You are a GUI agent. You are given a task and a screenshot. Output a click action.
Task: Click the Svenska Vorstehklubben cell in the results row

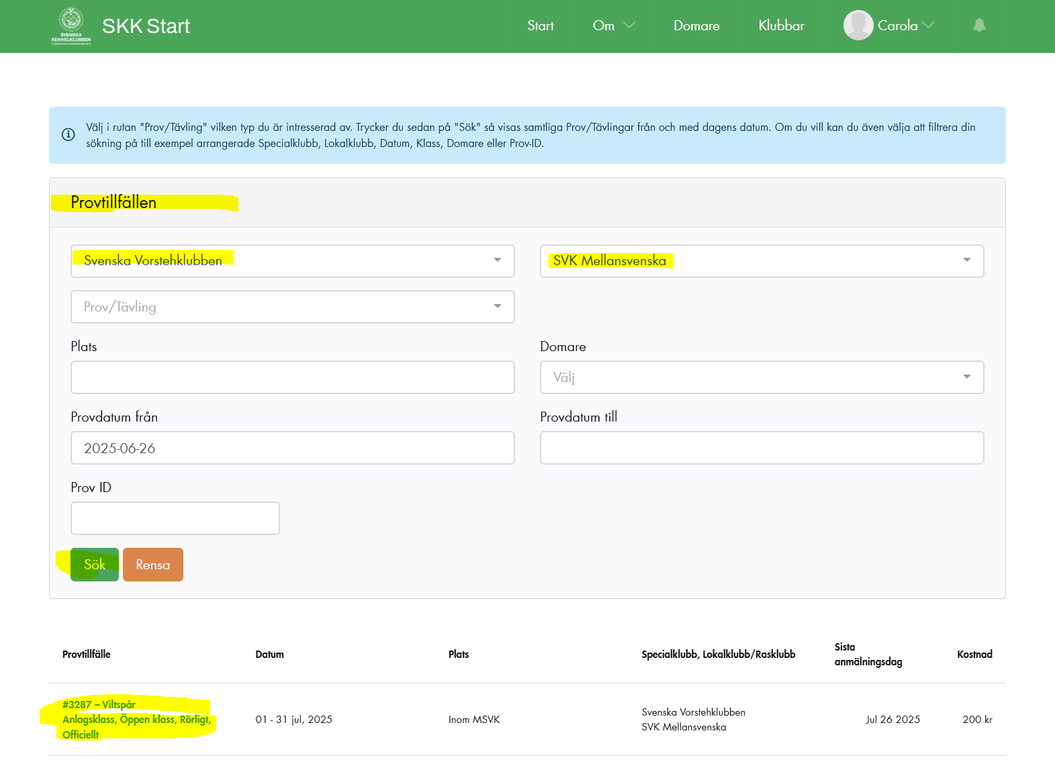(x=693, y=712)
